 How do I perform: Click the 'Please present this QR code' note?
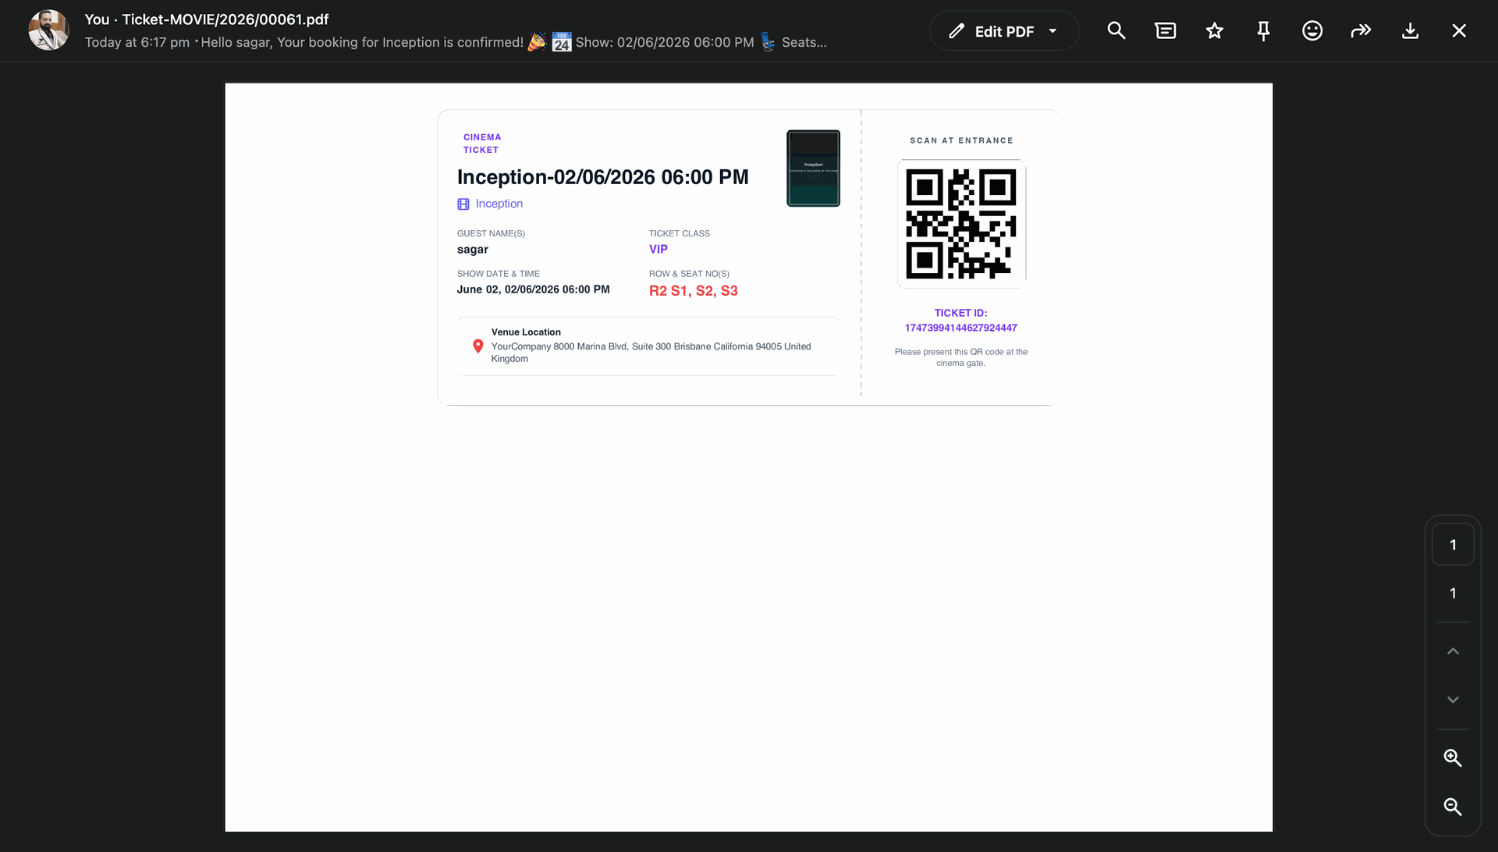point(961,357)
